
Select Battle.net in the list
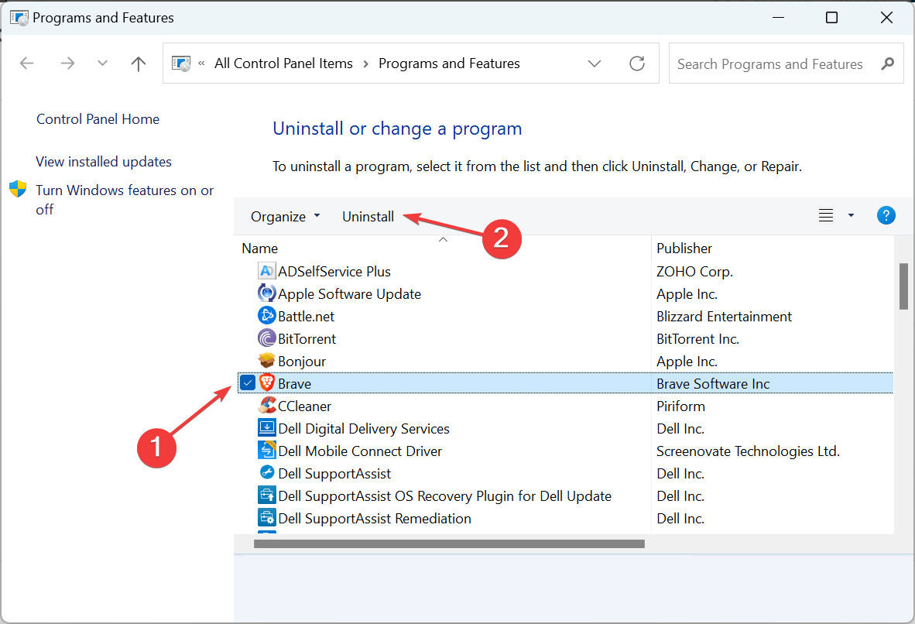(x=306, y=317)
